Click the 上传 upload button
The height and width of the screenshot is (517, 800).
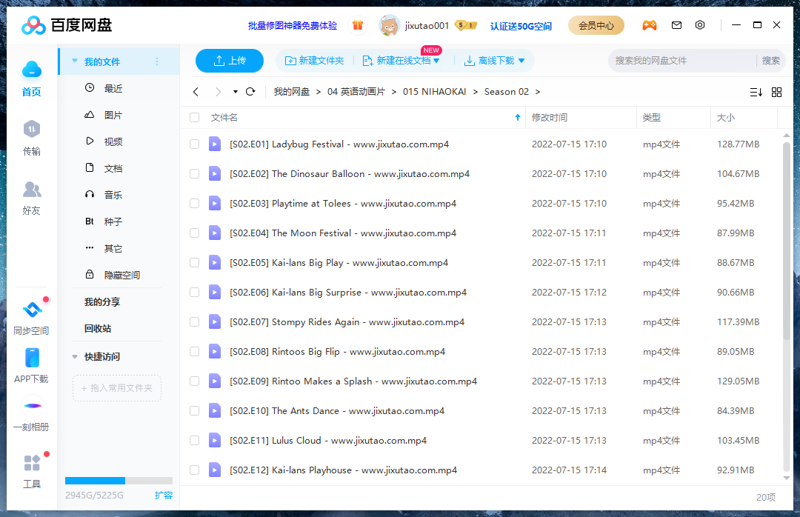tap(230, 61)
